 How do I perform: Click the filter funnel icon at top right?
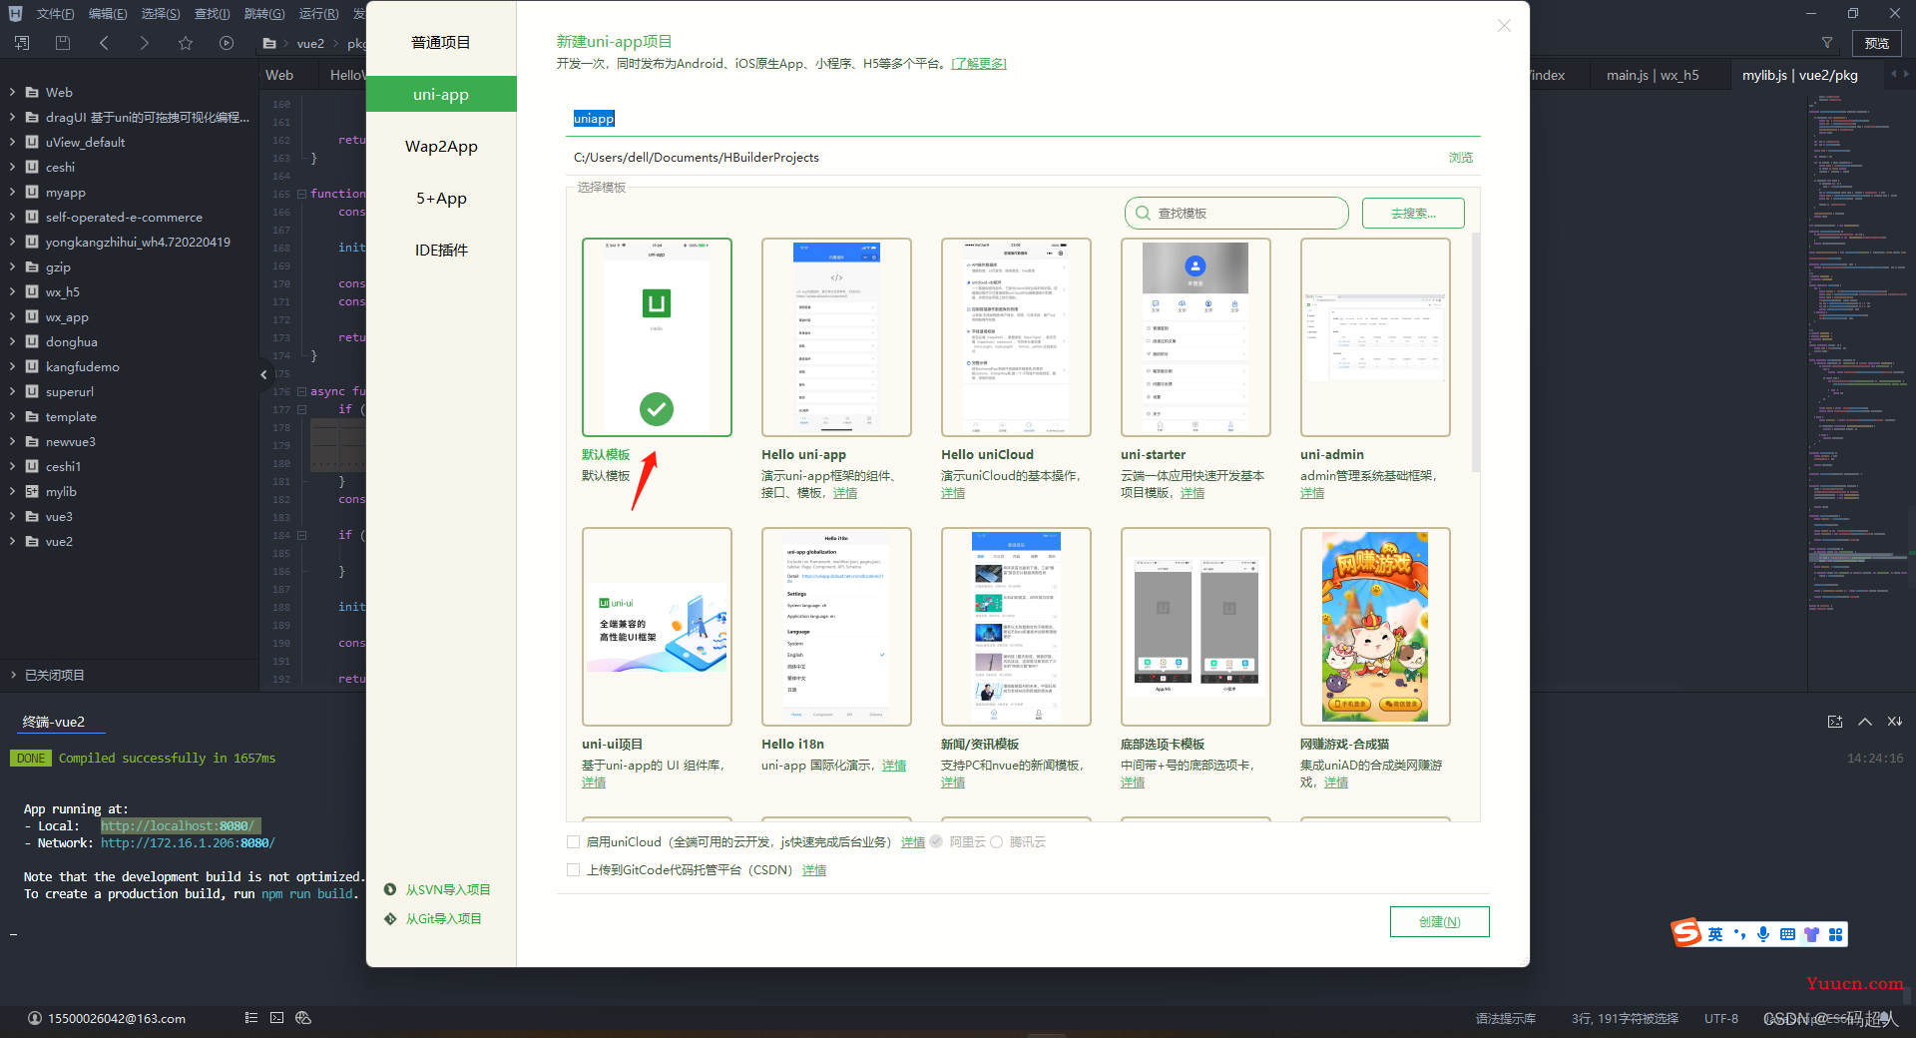pos(1827,43)
